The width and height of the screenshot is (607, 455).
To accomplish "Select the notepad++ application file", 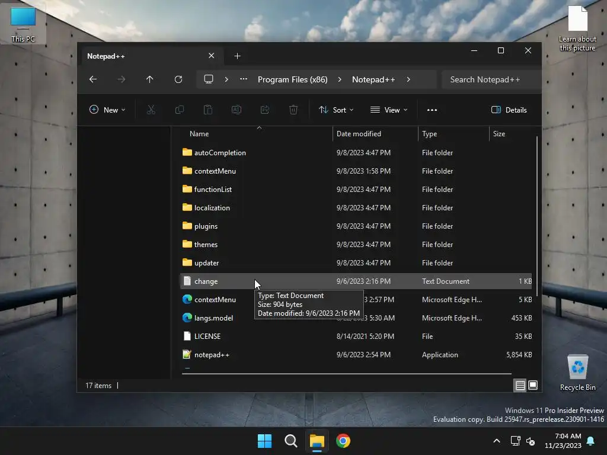I will [356, 355].
